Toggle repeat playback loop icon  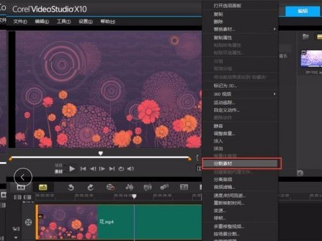121,169
